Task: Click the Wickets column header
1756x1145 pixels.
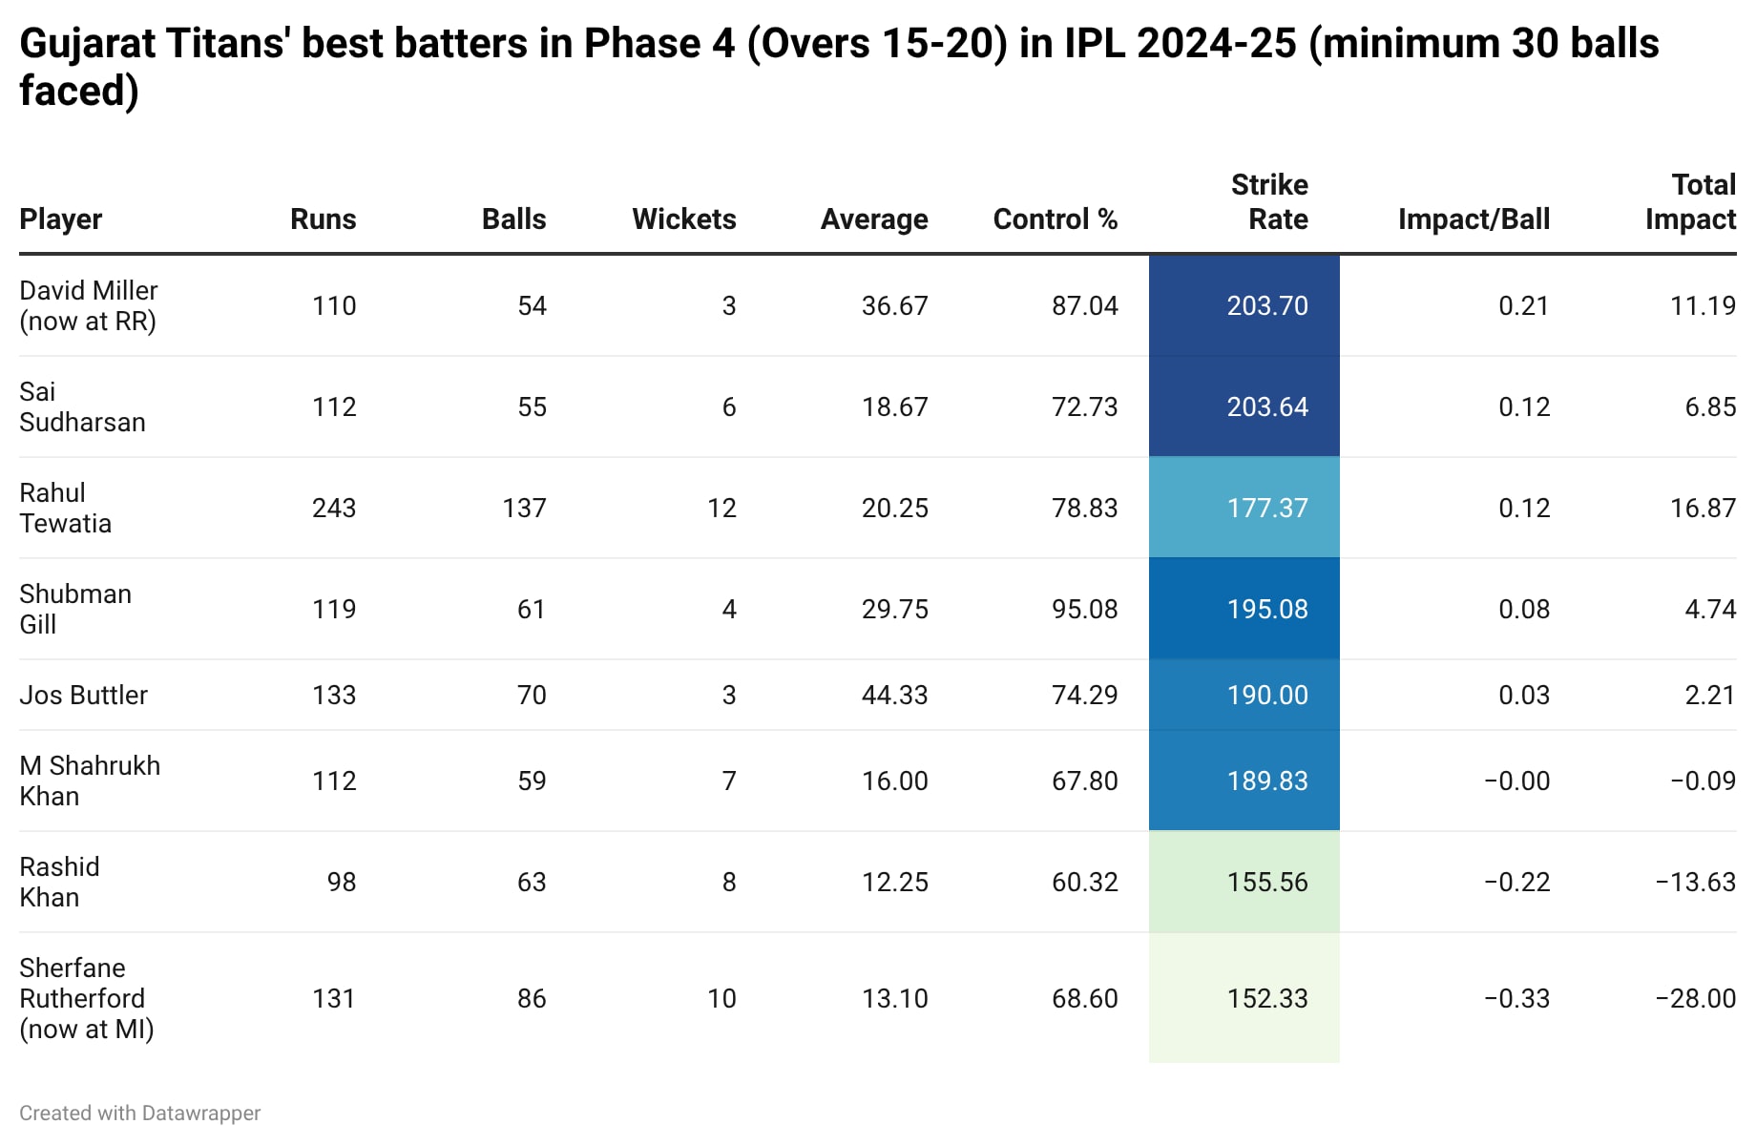Action: pos(683,219)
